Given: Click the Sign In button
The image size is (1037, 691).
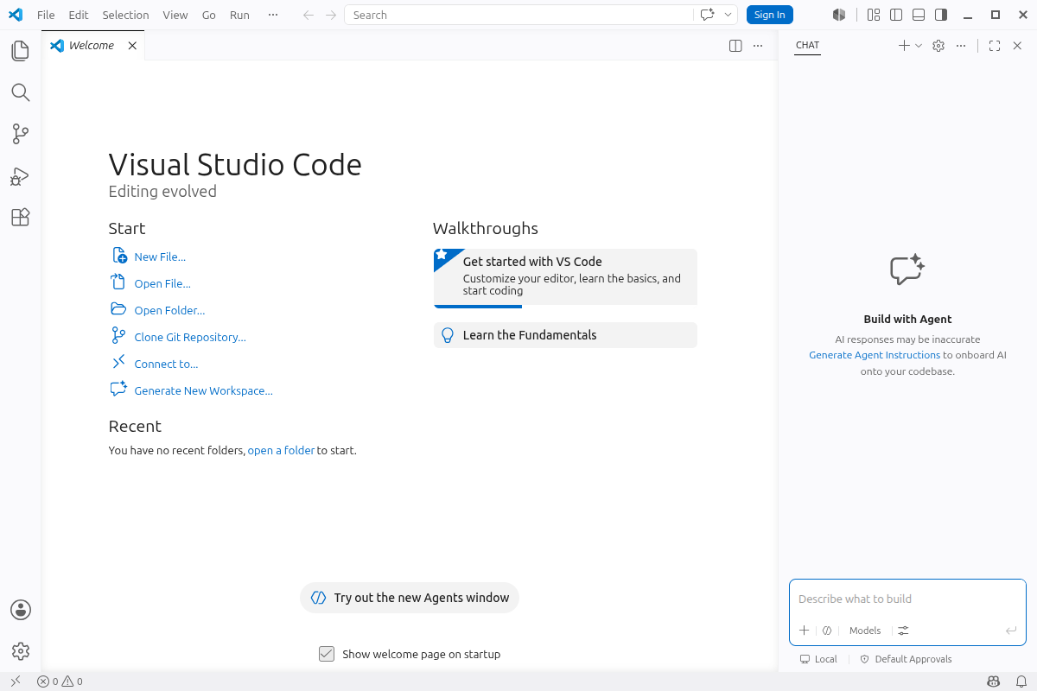Looking at the screenshot, I should click(x=769, y=15).
